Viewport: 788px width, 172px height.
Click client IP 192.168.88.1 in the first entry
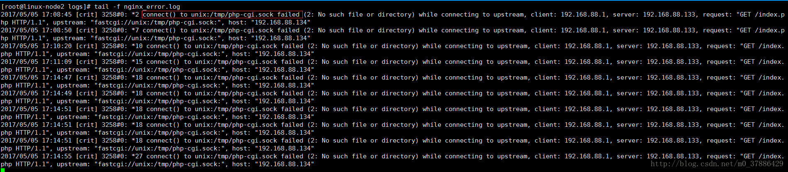click(583, 15)
